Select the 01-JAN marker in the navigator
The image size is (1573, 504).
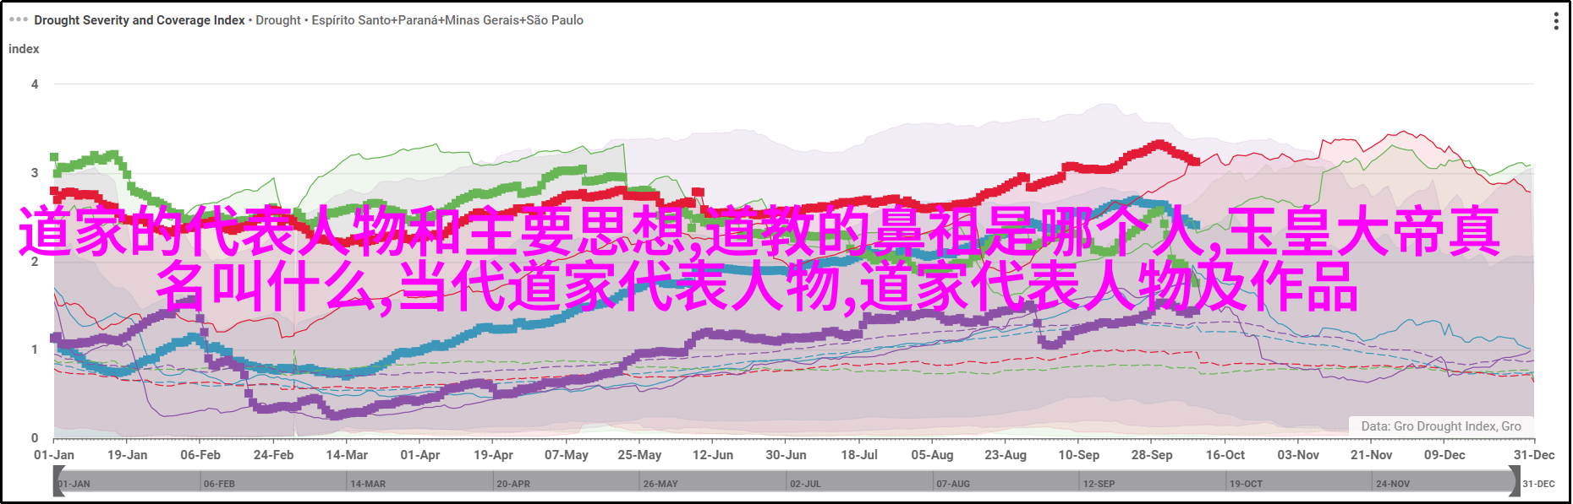click(x=74, y=484)
